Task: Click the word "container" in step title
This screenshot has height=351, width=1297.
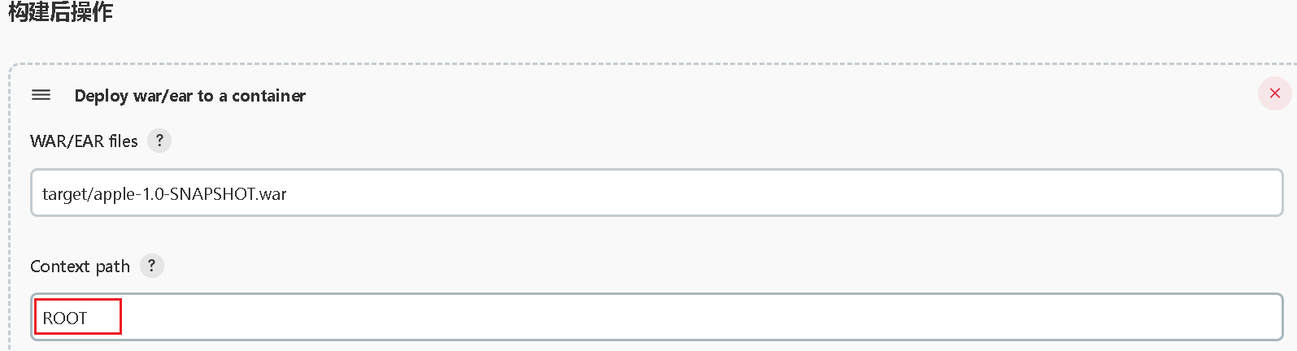Action: pos(268,96)
